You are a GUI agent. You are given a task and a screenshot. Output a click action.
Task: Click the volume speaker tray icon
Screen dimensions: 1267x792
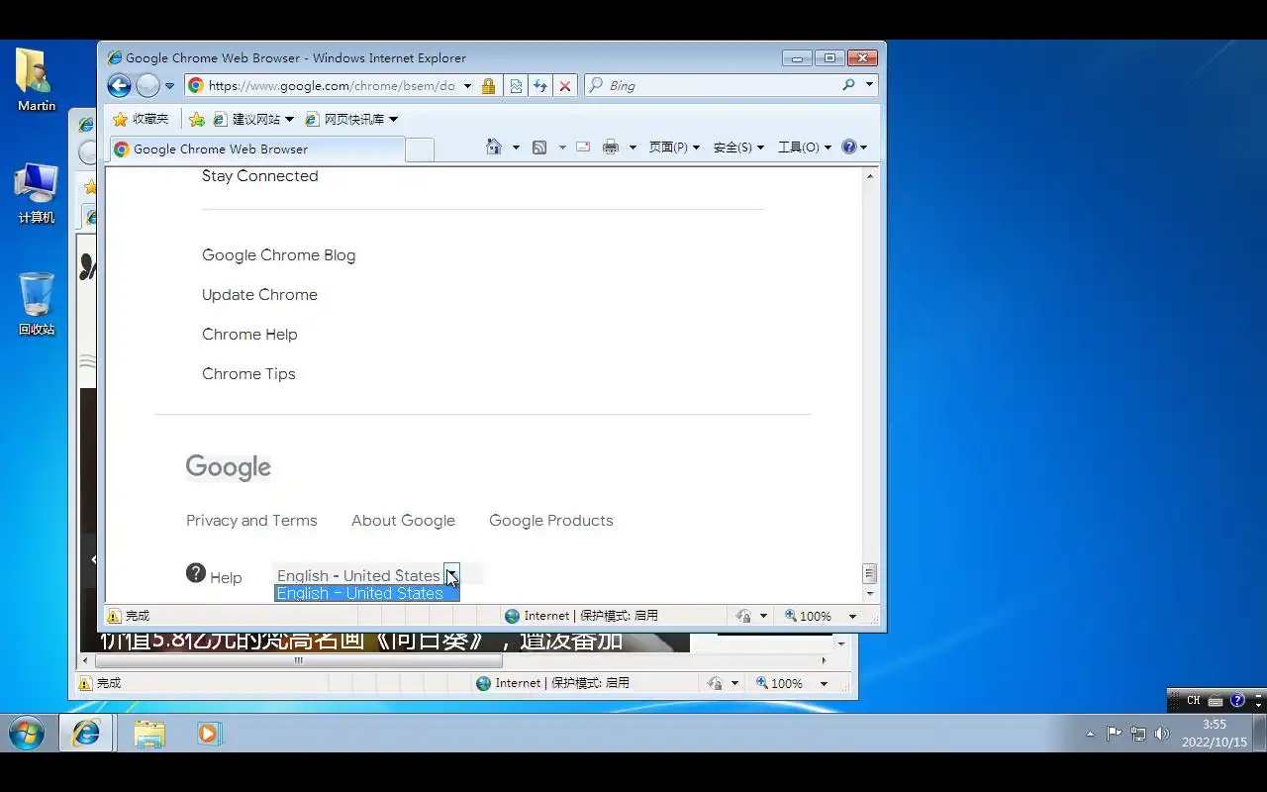pyautogui.click(x=1162, y=734)
